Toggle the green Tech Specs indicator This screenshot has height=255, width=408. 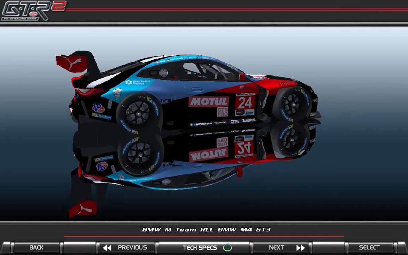point(228,248)
